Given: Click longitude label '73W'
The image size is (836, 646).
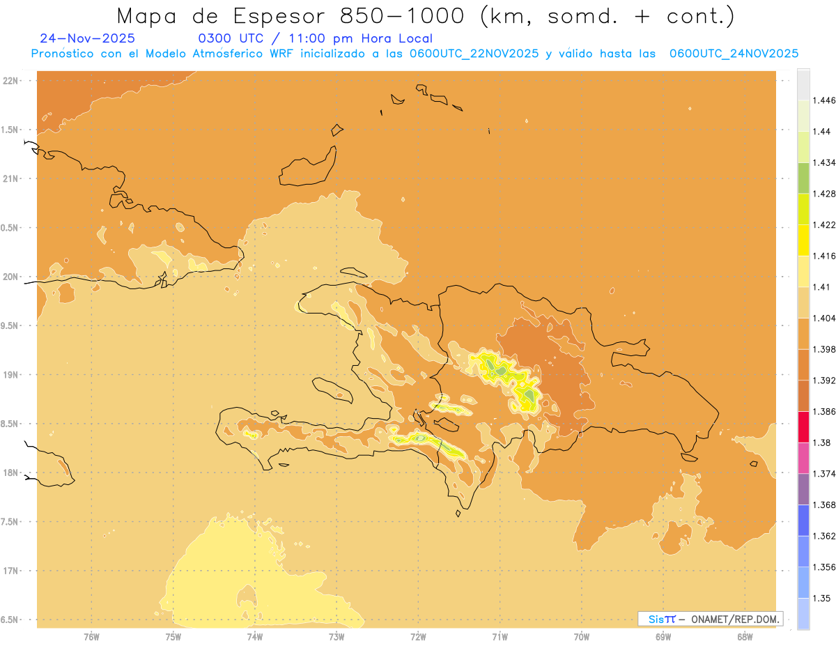Looking at the screenshot, I should (336, 636).
